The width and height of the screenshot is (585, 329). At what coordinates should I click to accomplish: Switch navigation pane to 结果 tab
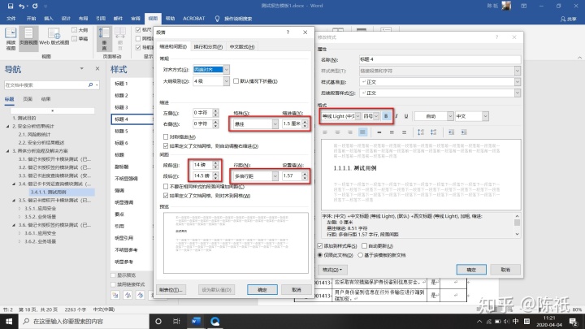pos(45,99)
